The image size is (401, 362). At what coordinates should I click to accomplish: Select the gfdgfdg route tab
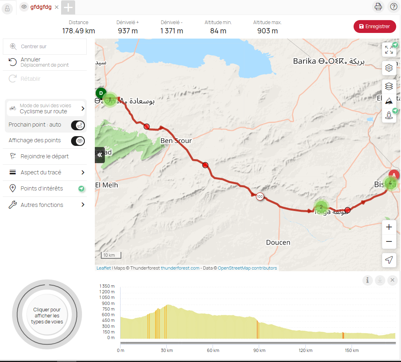tap(41, 7)
